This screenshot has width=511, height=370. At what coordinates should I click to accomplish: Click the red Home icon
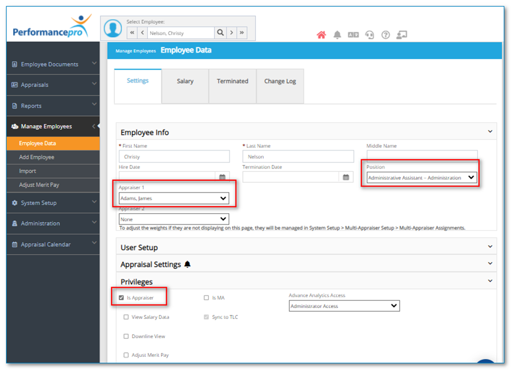(x=321, y=34)
